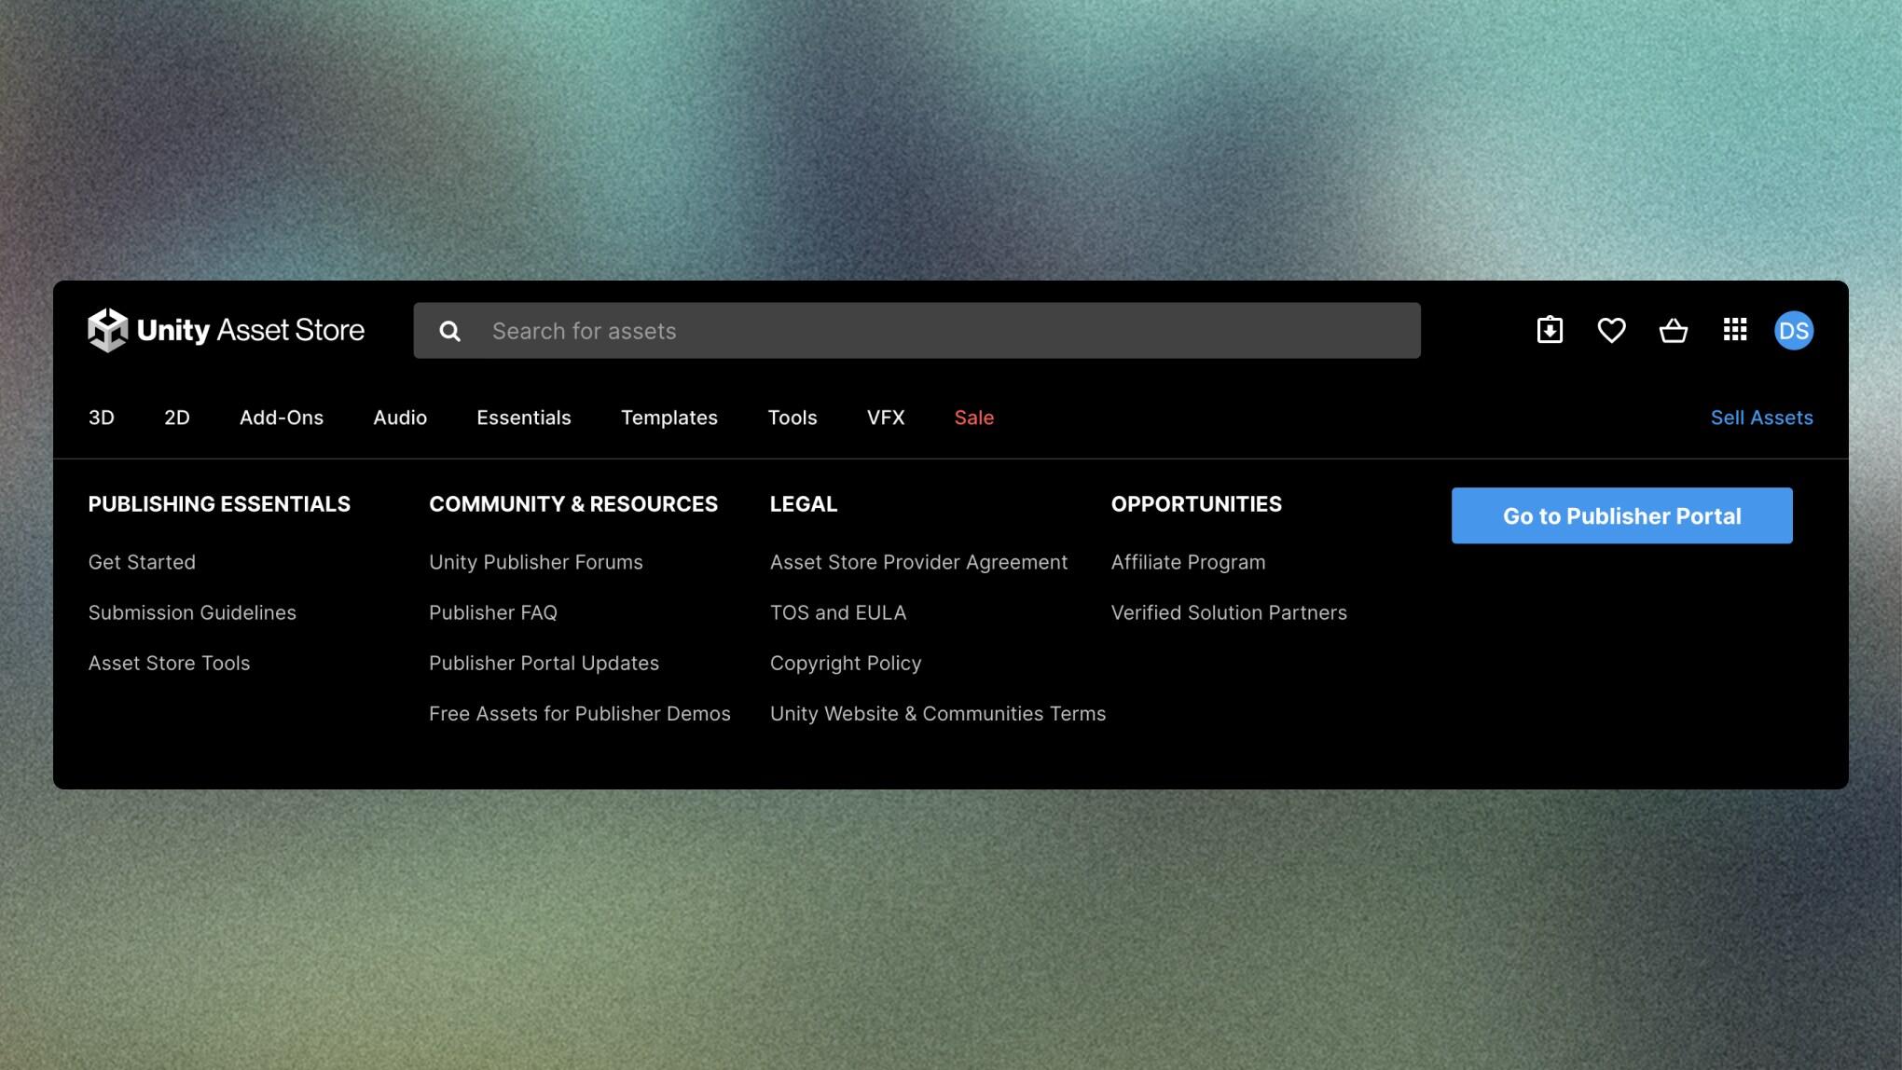Open the favorites heart icon
Viewport: 1902px width, 1070px height.
(x=1611, y=330)
